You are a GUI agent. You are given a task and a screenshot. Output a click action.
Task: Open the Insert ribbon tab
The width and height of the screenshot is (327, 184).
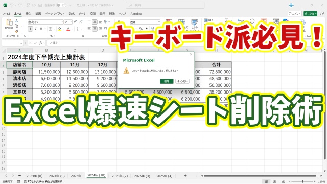[28, 14]
